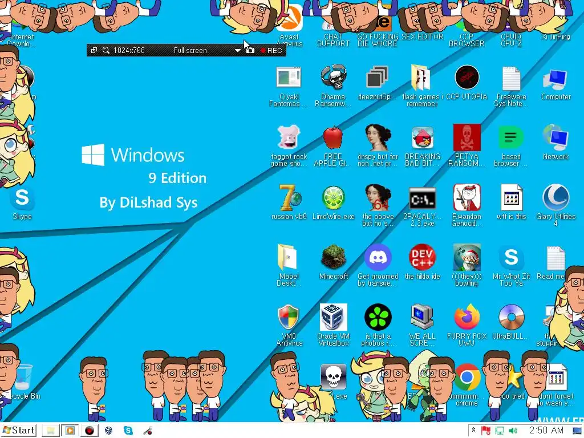Image resolution: width=584 pixels, height=438 pixels.
Task: Launch Oracle VM Virtualbox
Action: tap(333, 317)
